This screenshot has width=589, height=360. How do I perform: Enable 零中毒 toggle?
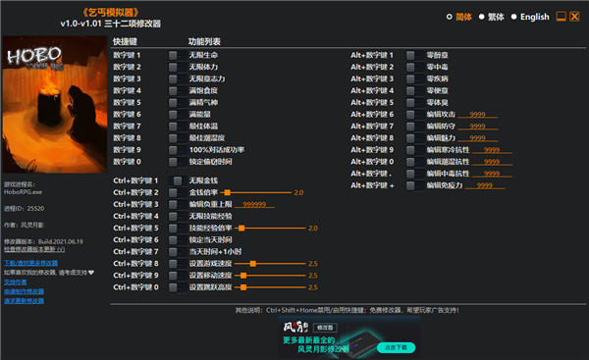click(x=414, y=68)
